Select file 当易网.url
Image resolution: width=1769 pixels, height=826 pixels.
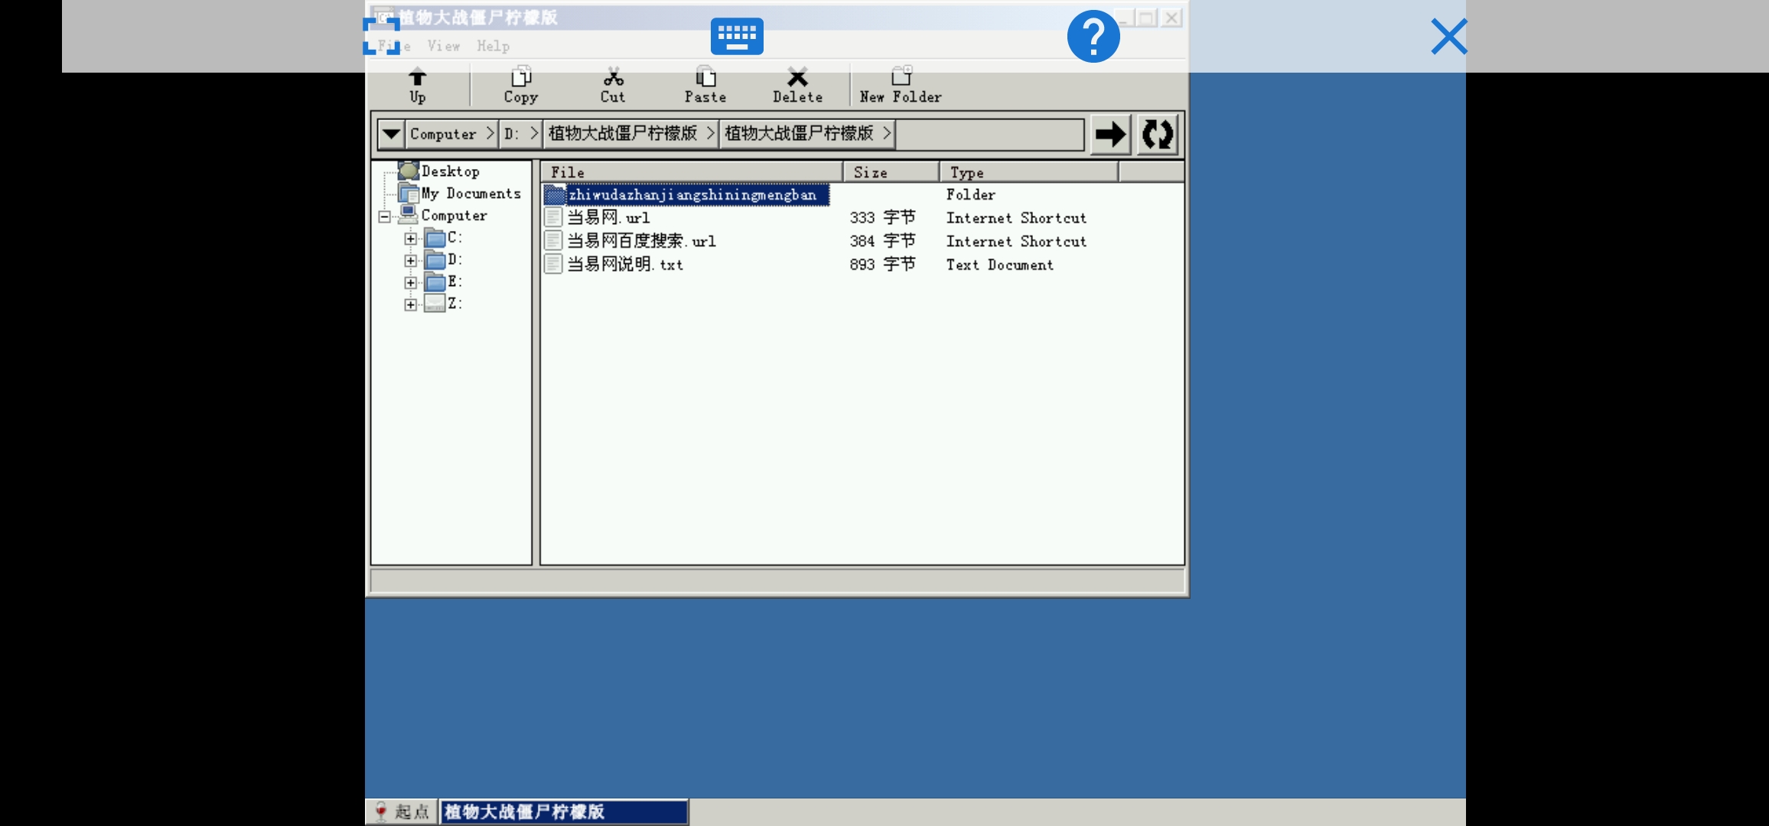coord(608,218)
